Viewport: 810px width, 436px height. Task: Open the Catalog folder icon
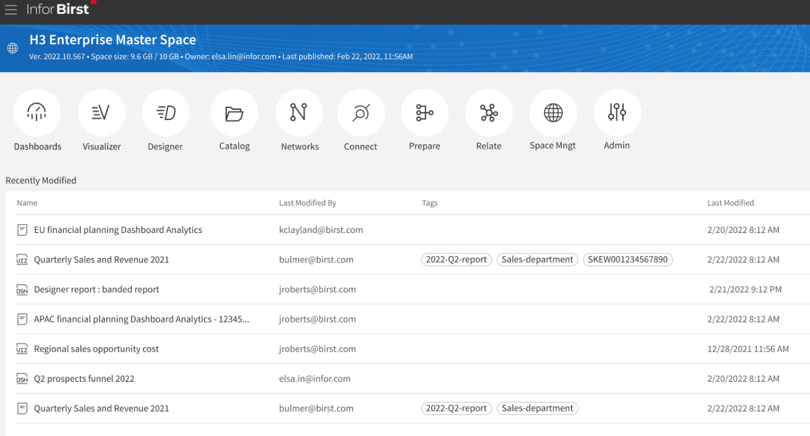coord(234,113)
